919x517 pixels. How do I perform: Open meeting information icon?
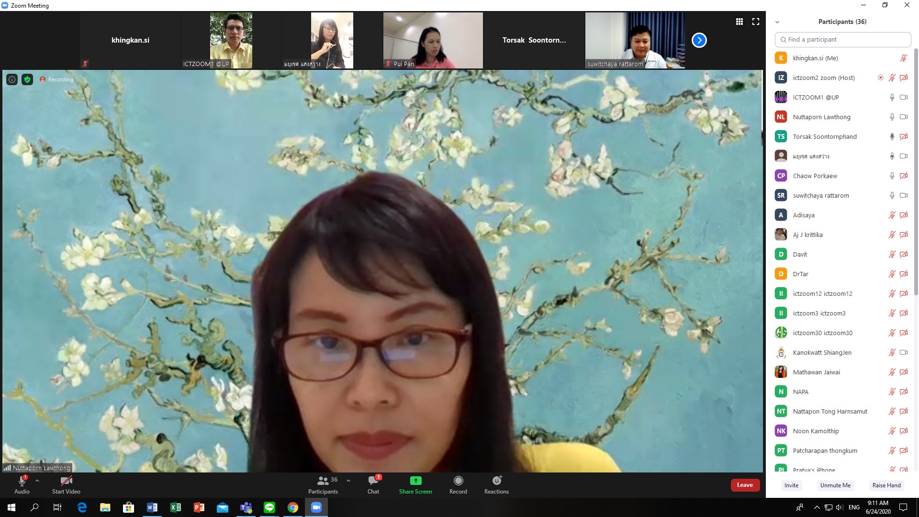click(12, 79)
